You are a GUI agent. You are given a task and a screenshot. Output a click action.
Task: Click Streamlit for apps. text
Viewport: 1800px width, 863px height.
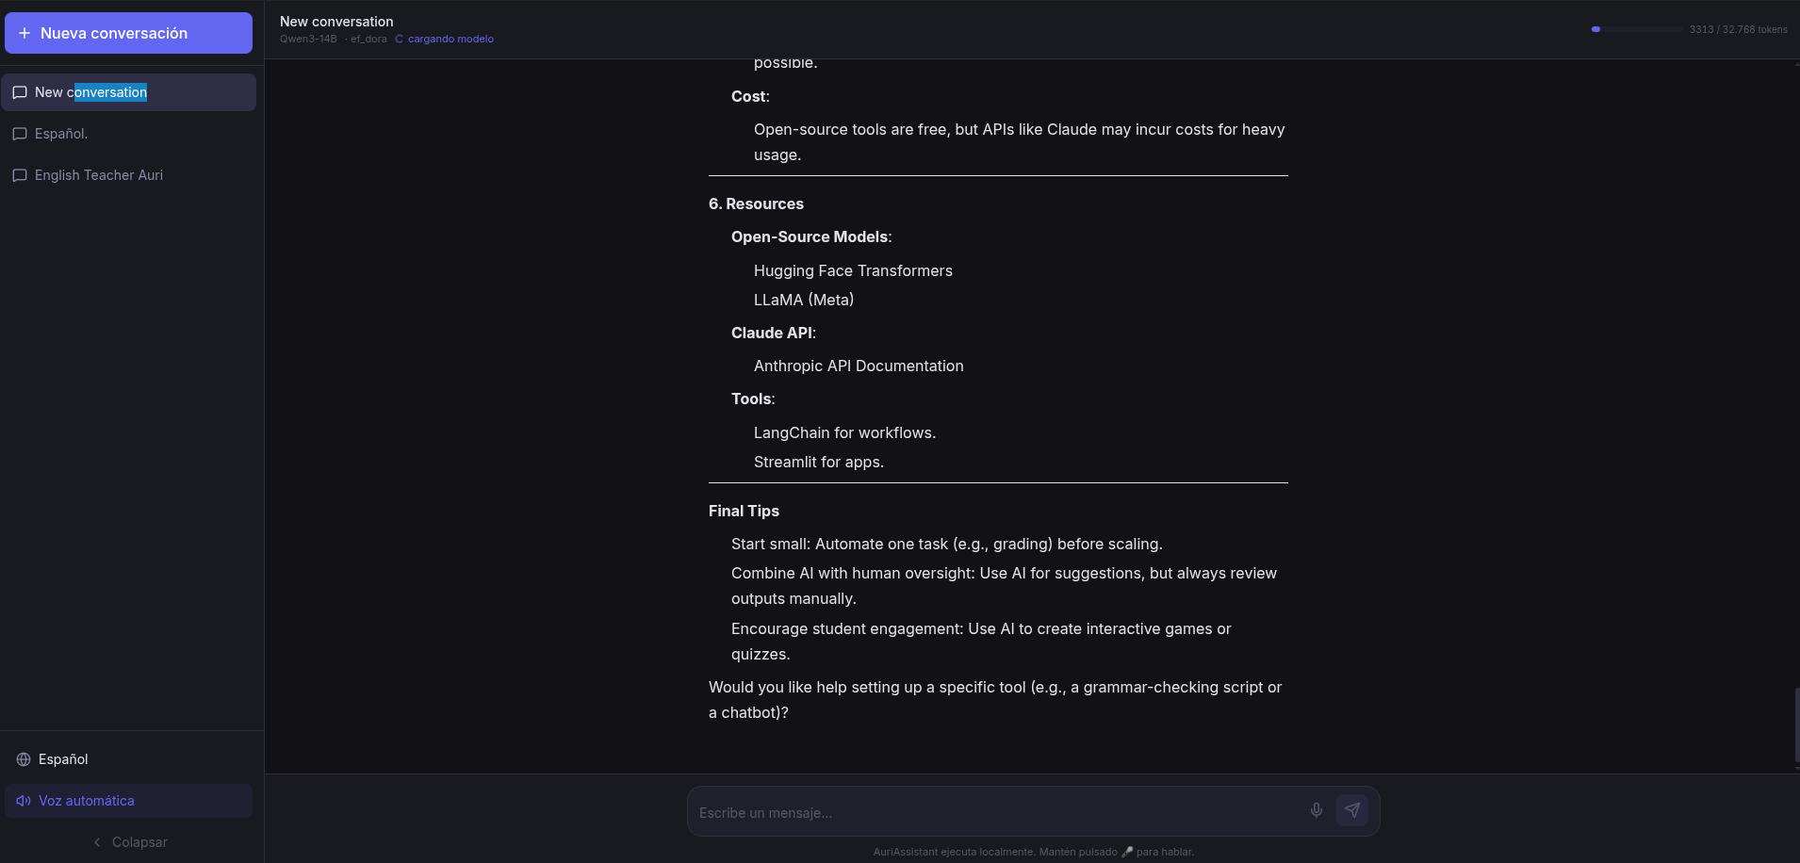[819, 462]
